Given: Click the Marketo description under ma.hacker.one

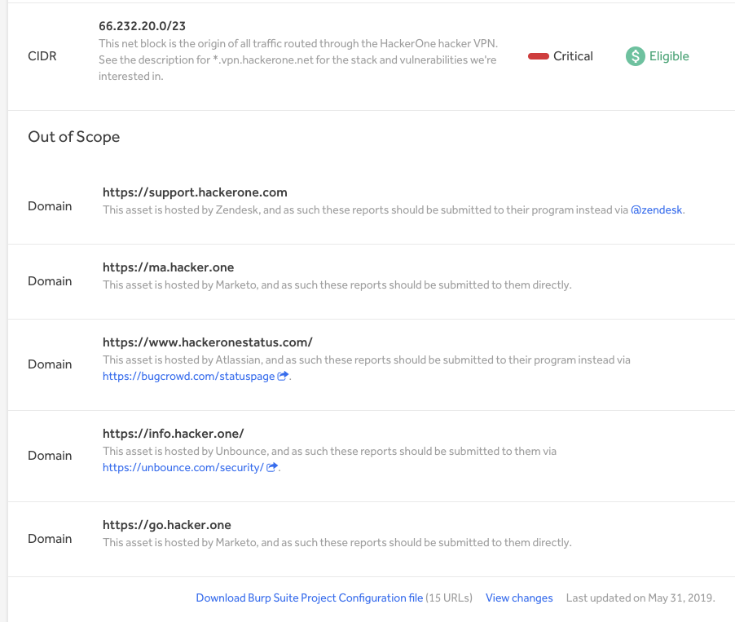Looking at the screenshot, I should coord(337,285).
